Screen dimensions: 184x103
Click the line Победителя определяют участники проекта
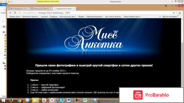53,73
